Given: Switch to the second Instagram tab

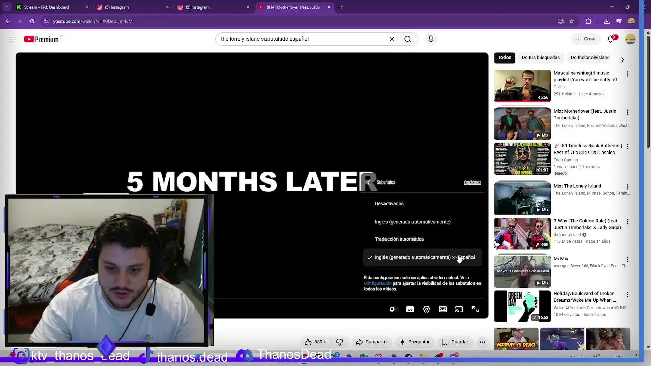Looking at the screenshot, I should [x=214, y=7].
